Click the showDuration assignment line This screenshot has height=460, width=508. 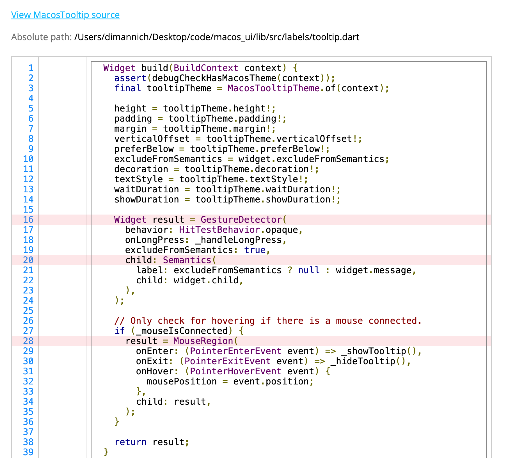point(227,199)
